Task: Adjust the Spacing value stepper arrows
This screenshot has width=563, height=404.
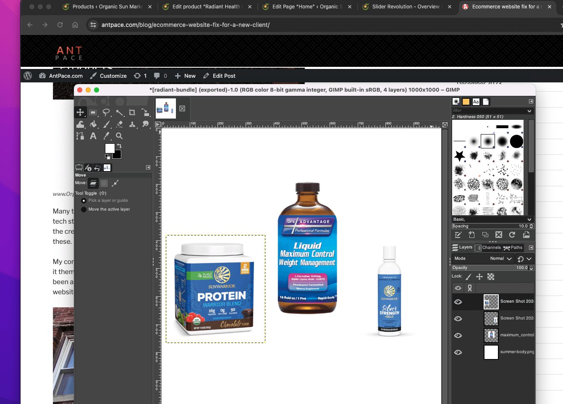Action: (532, 226)
